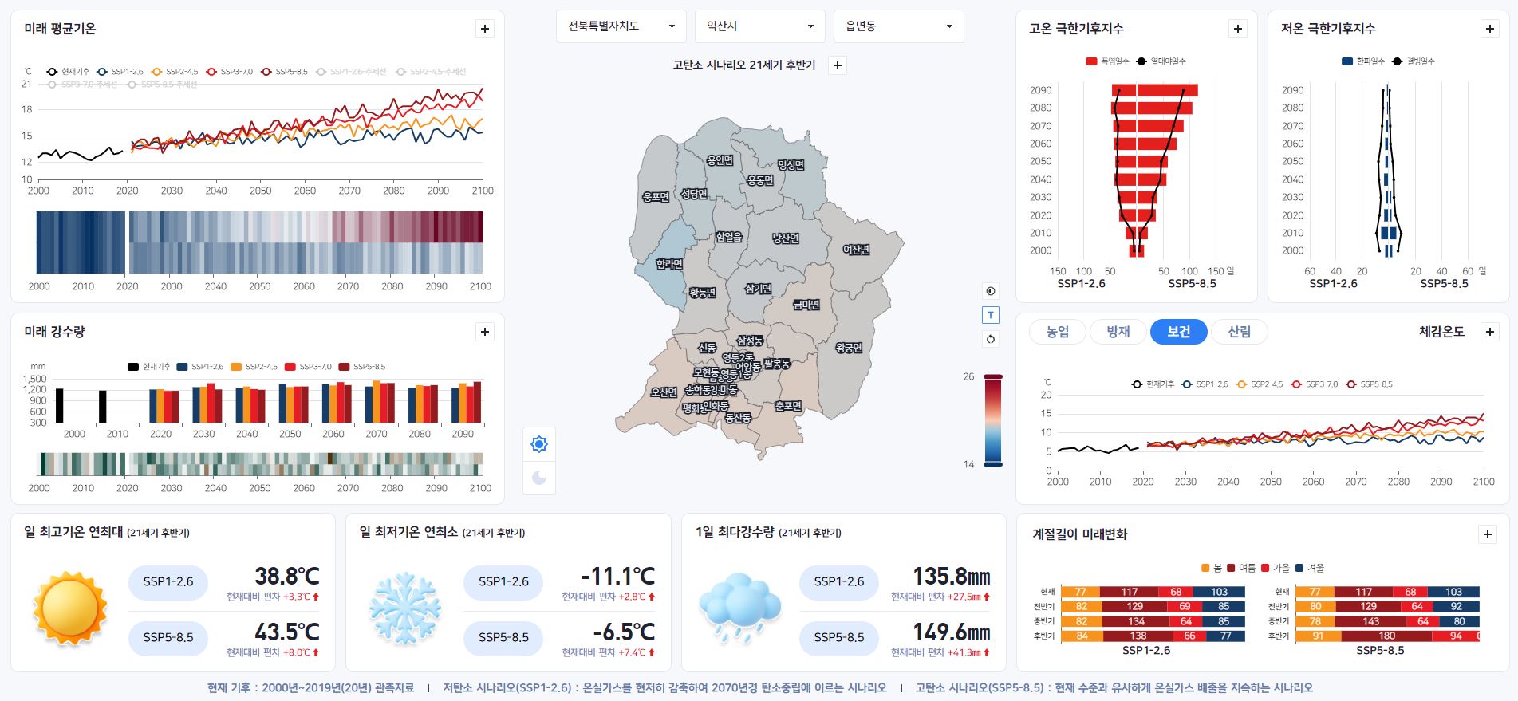Click the map temperature color scale bar
Screen dimensions: 1518x701
point(992,419)
